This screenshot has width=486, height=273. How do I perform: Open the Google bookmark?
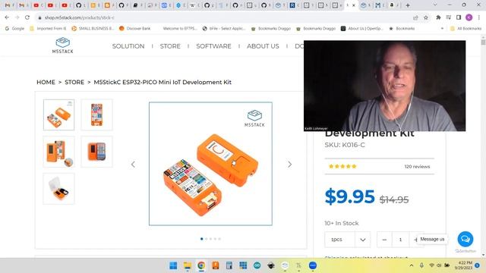tap(14, 29)
